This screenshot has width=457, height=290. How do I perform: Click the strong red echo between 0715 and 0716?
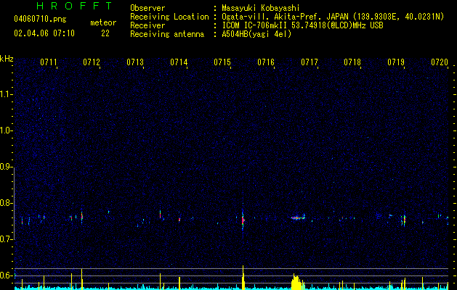click(x=243, y=220)
